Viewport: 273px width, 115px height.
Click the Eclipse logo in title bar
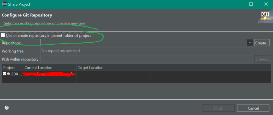[5, 4]
